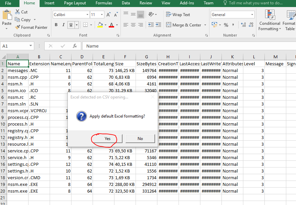
Task: Select column H header
Action: point(168,57)
